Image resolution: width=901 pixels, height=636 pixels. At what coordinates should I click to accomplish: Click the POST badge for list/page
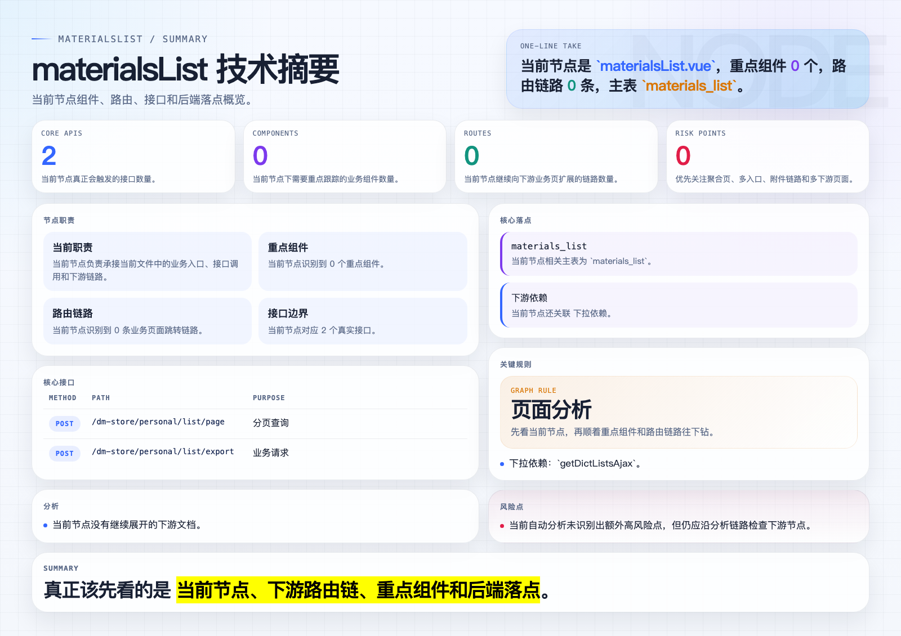(x=65, y=424)
